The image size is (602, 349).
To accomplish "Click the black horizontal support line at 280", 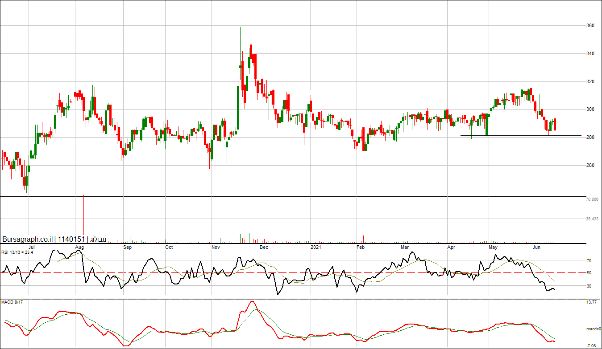I will 520,136.
